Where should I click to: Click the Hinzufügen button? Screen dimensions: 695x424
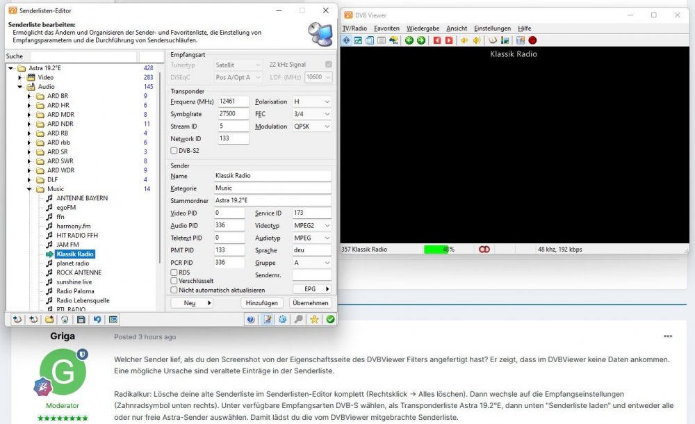pos(262,303)
